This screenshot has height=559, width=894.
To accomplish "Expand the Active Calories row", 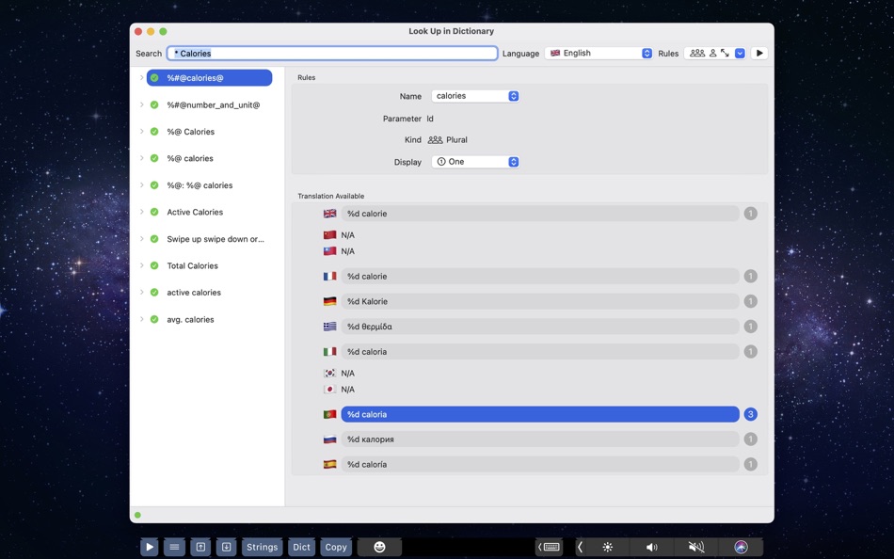I will pyautogui.click(x=141, y=212).
